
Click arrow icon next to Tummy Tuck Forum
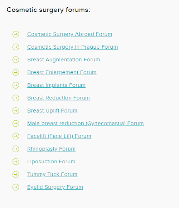(x=16, y=174)
